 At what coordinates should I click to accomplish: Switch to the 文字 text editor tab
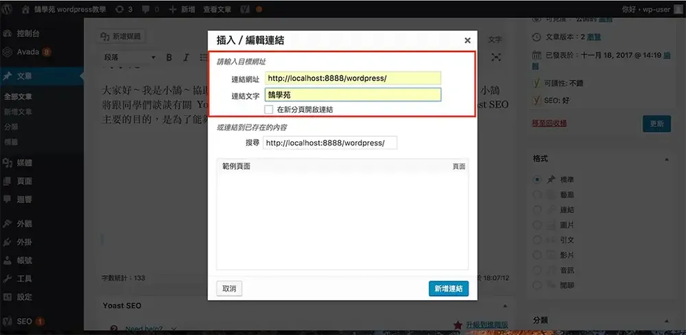click(x=495, y=39)
